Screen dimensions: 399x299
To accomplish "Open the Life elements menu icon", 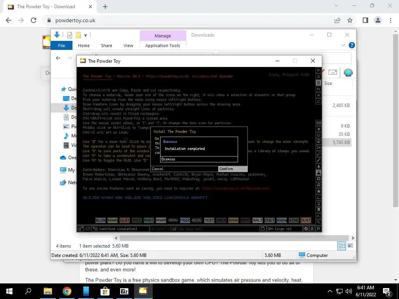I will click(x=318, y=197).
